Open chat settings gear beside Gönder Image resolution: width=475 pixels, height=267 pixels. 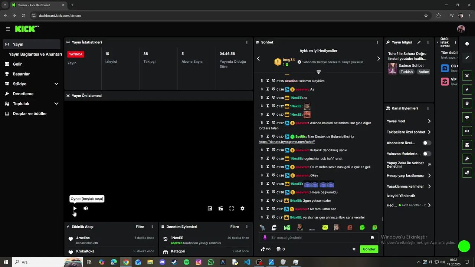[354, 249]
